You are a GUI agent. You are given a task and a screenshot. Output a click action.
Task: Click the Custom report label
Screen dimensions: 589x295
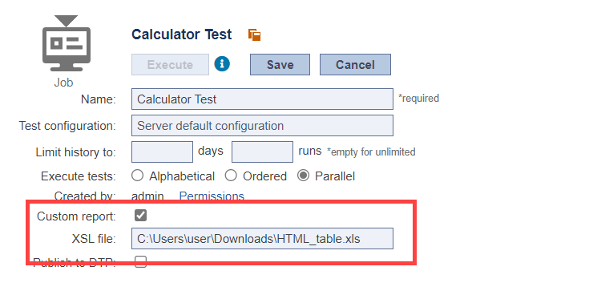coord(76,216)
